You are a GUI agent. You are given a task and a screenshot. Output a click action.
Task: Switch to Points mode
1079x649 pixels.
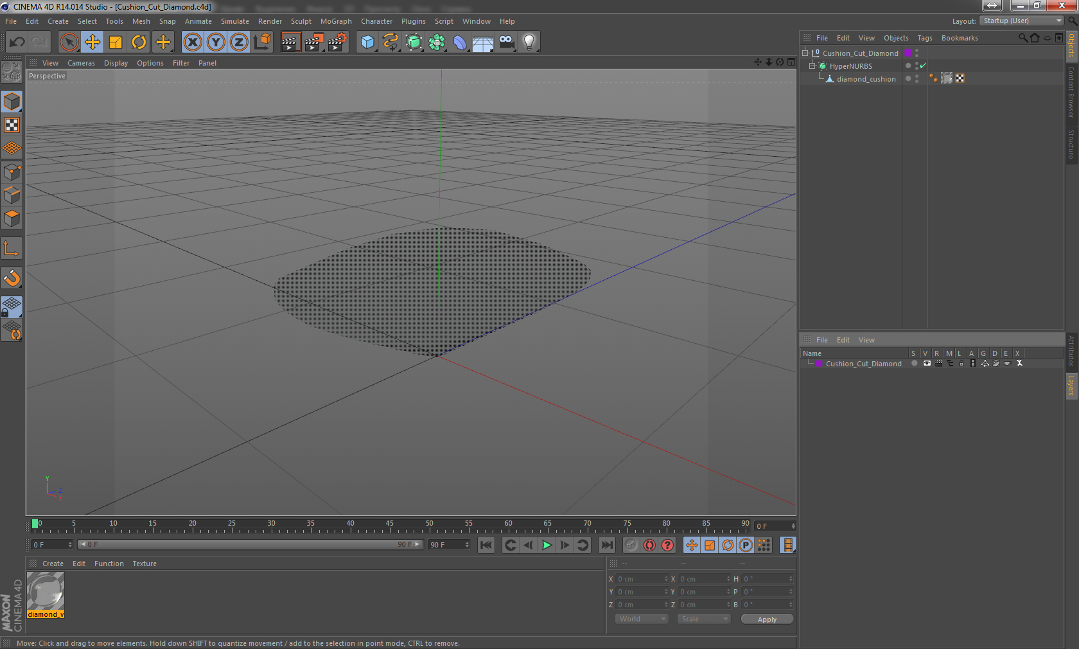tap(12, 172)
